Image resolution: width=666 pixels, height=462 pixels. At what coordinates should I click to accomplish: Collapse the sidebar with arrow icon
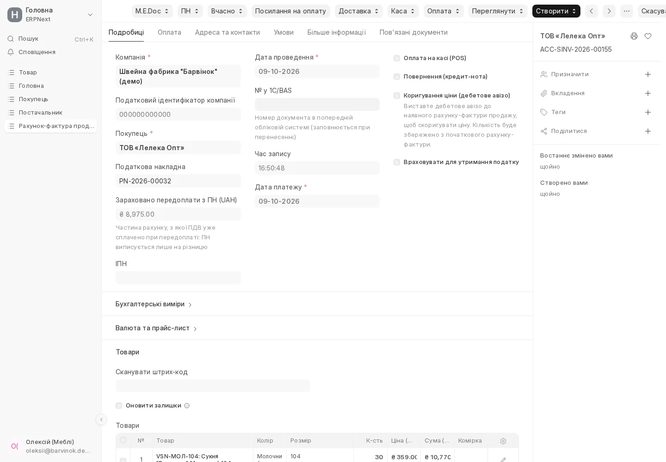[101, 419]
